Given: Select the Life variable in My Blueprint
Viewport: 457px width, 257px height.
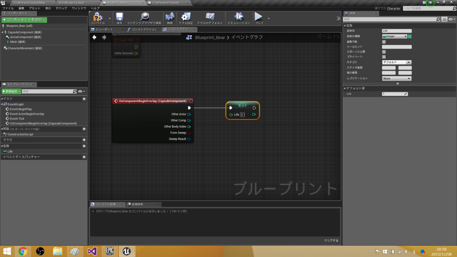Looking at the screenshot, I should coord(10,152).
